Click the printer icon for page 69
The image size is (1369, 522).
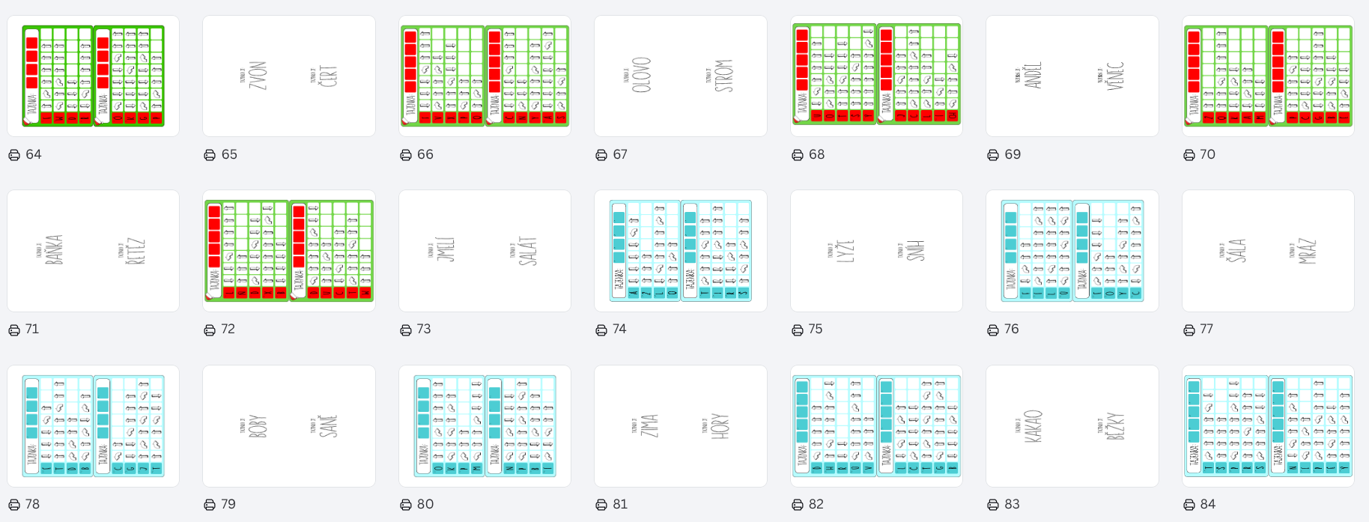(993, 155)
